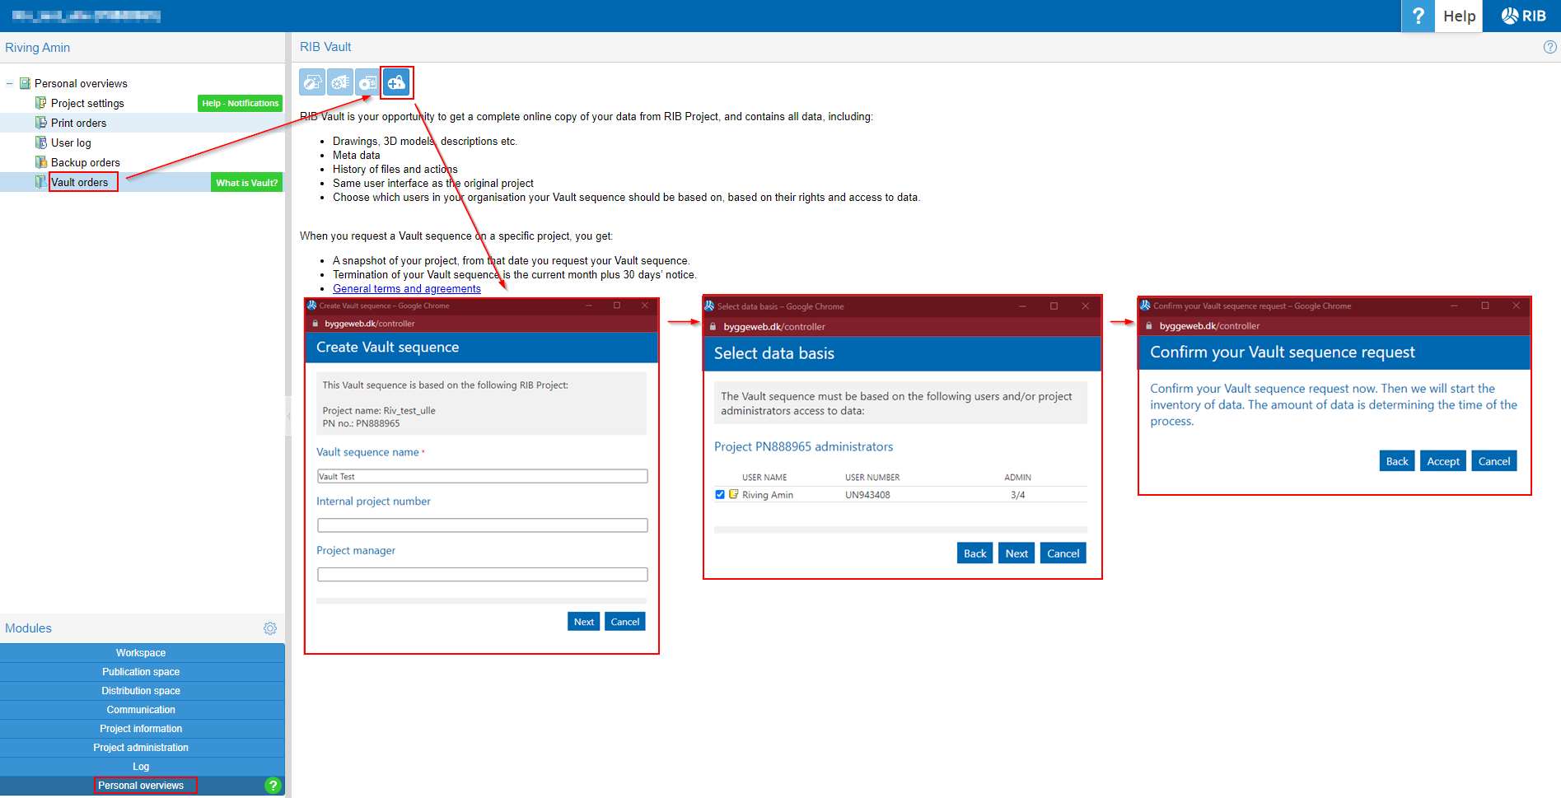Click the create Vault sequence cloud-lock icon

[396, 82]
